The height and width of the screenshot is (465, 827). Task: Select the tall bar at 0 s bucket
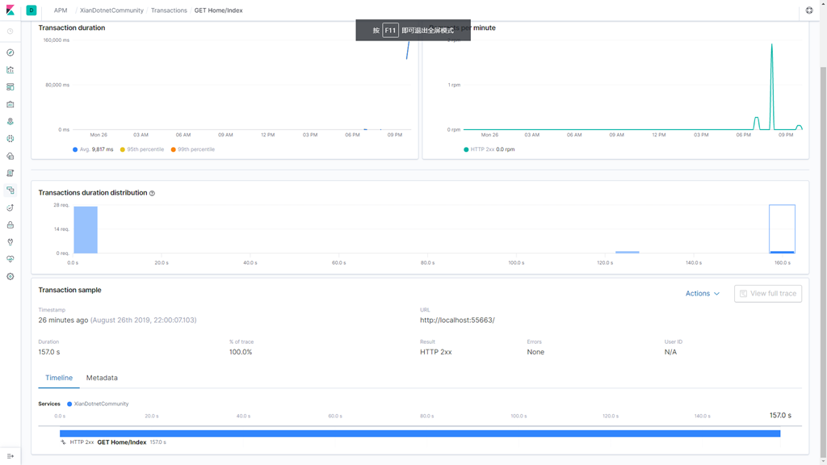point(86,230)
